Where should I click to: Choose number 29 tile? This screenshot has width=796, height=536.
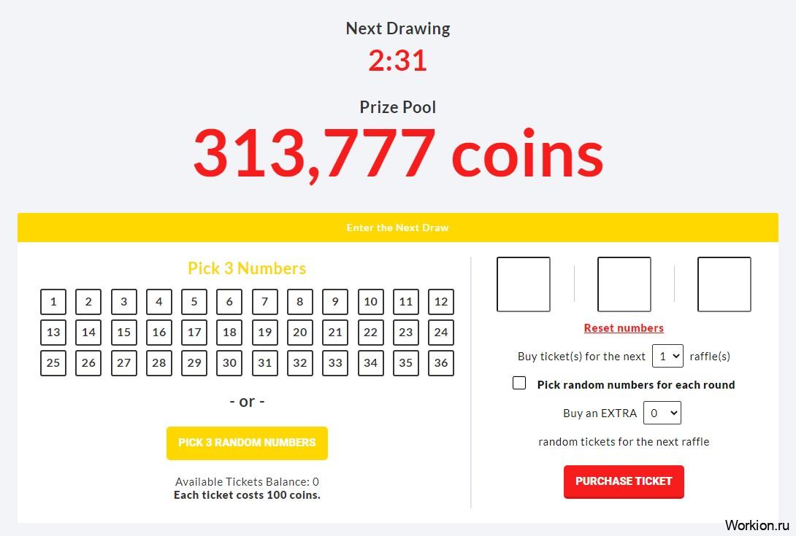(194, 362)
